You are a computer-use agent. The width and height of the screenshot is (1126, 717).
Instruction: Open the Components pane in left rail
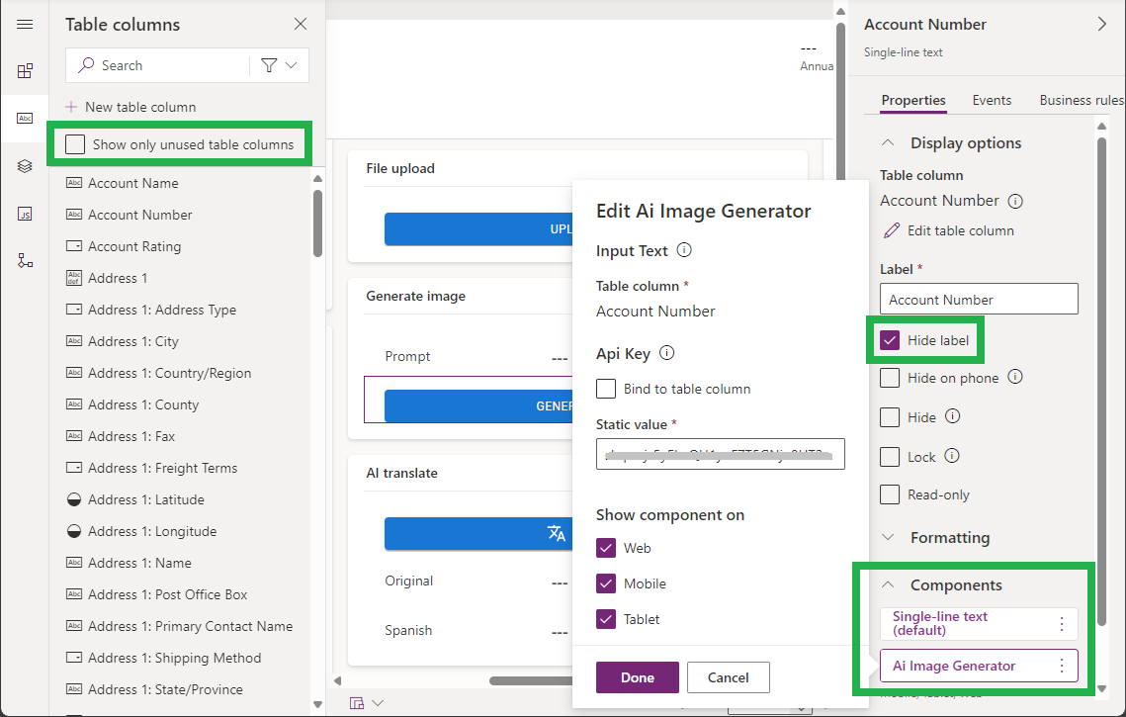pyautogui.click(x=25, y=71)
